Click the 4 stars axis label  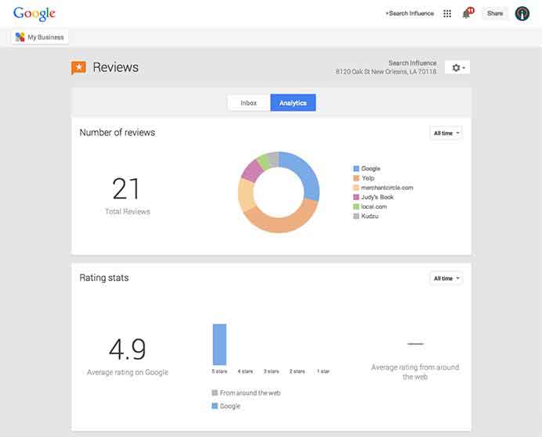click(x=245, y=371)
